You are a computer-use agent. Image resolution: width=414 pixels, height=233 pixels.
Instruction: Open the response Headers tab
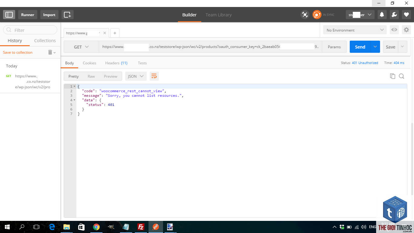tap(116, 63)
